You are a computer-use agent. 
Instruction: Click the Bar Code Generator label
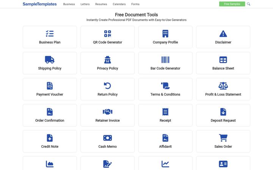(x=165, y=68)
